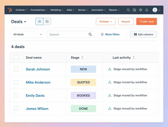Open More filters
Viewport: 168px width, 127px height.
(110, 34)
